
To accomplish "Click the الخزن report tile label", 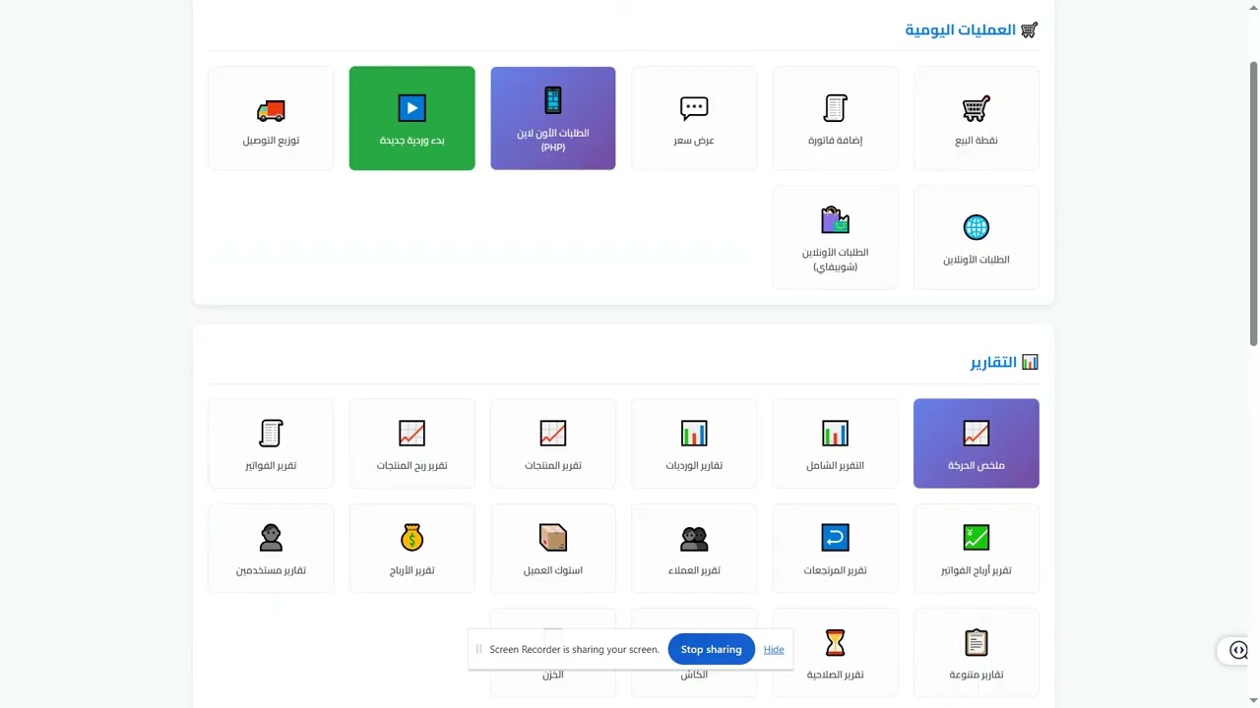I will click(553, 675).
